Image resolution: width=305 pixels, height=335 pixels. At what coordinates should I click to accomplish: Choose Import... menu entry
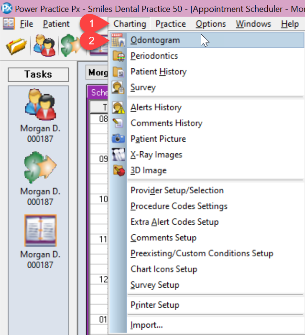(x=207, y=325)
